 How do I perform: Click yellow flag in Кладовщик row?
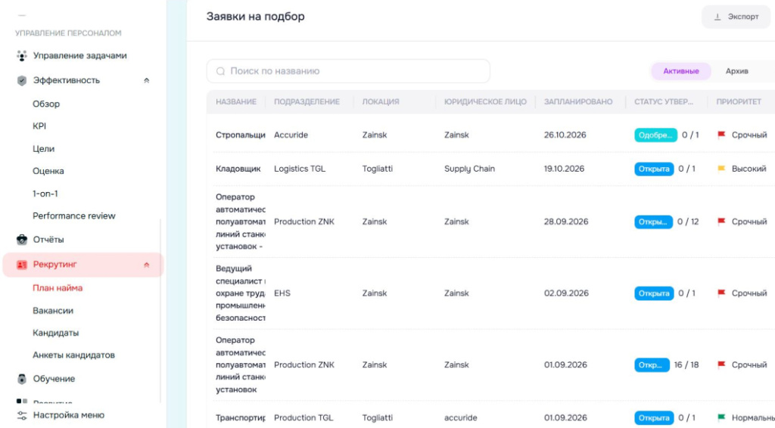coord(721,169)
